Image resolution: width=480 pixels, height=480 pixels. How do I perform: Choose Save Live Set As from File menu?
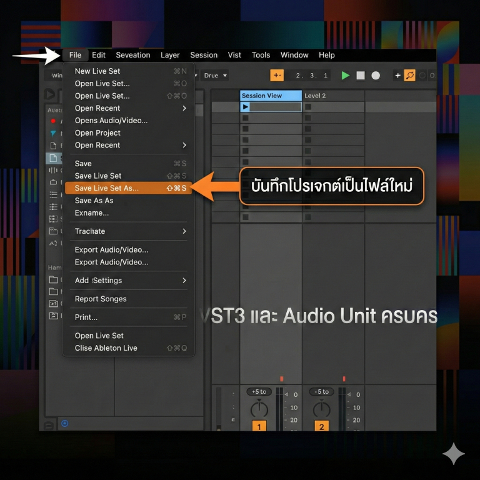pyautogui.click(x=128, y=188)
